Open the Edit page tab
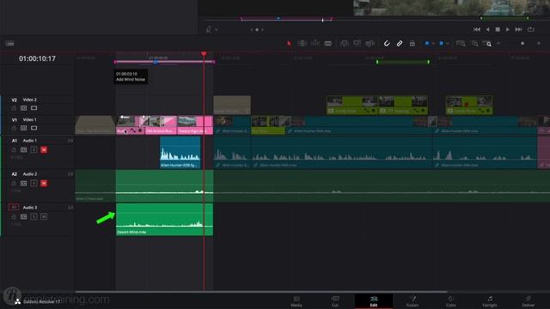The image size is (550, 309). (x=374, y=301)
